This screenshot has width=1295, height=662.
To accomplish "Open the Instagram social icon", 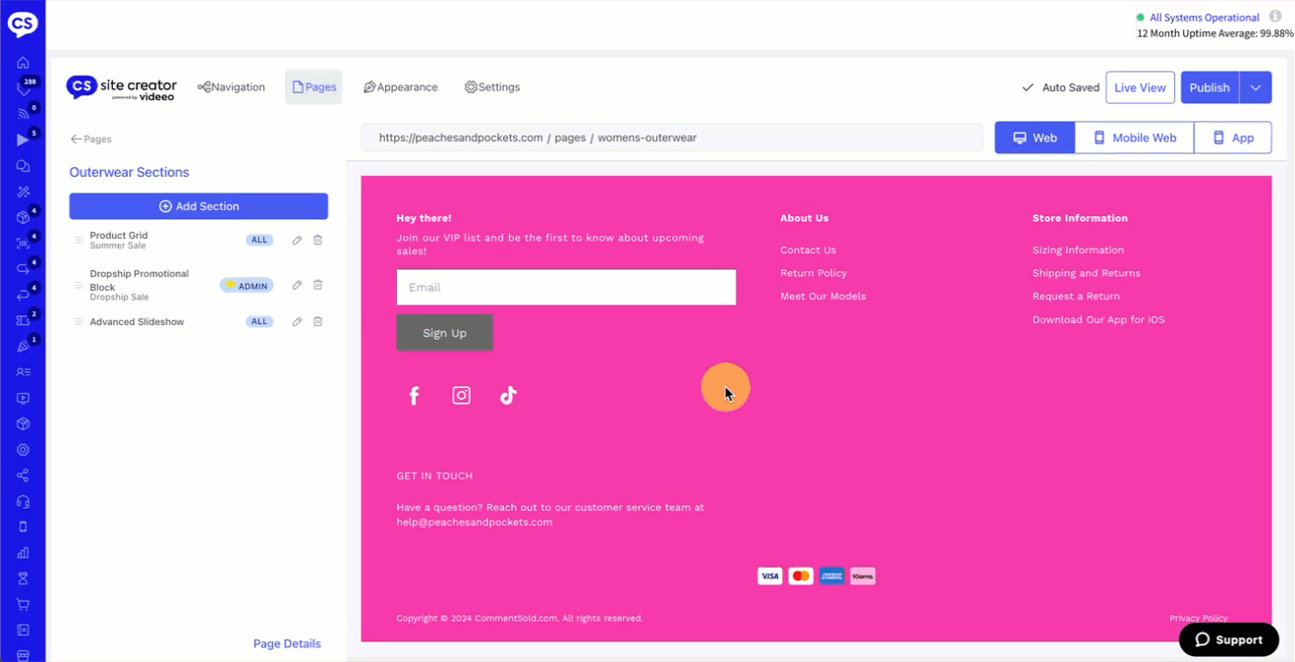I will [x=461, y=396].
